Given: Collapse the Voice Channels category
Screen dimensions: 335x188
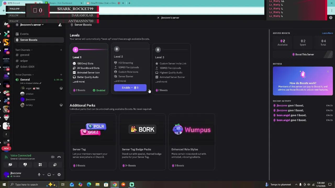Looking at the screenshot, I should pyautogui.click(x=24, y=75).
